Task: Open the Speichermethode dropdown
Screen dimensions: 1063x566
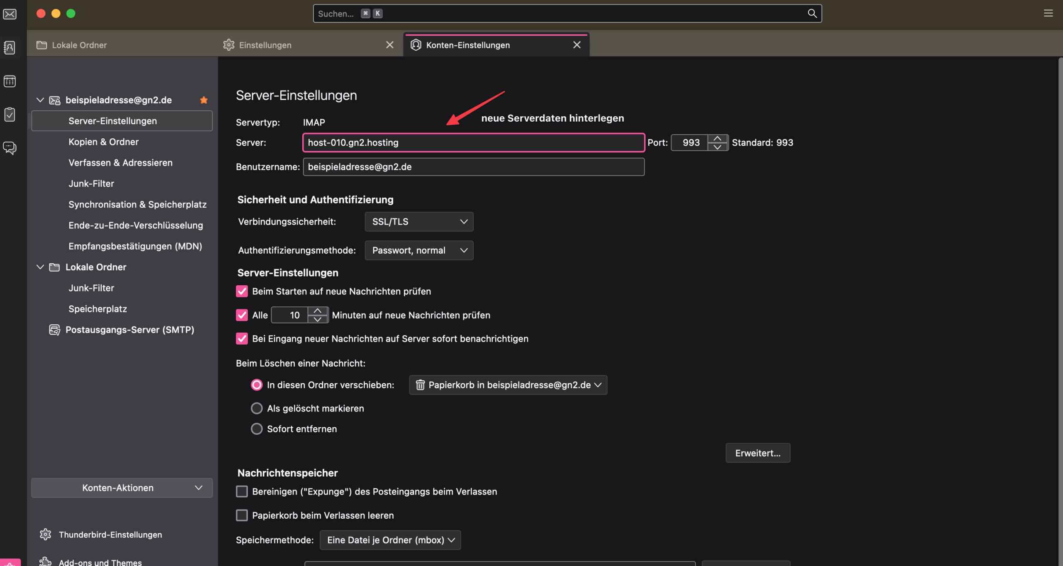Action: coord(390,540)
